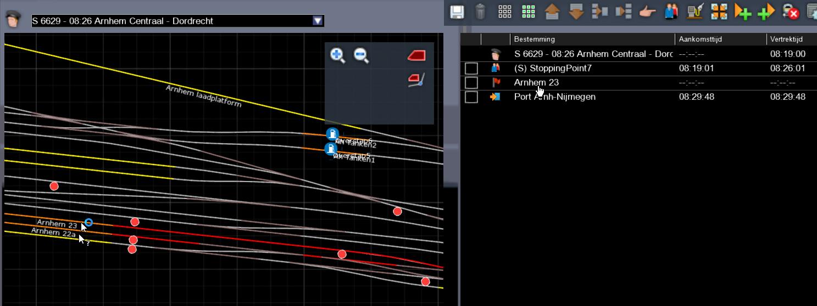Click the Tanken2 fuel marker on map
Image resolution: width=817 pixels, height=306 pixels.
tap(332, 134)
